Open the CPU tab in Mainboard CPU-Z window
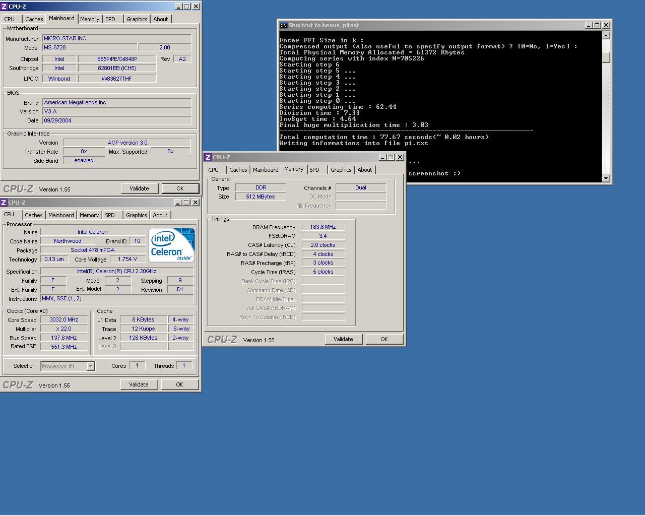645x516 pixels. (x=10, y=19)
